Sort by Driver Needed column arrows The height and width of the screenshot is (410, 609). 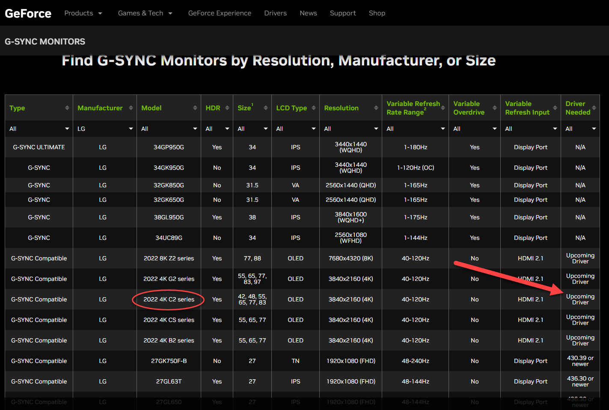(x=594, y=108)
